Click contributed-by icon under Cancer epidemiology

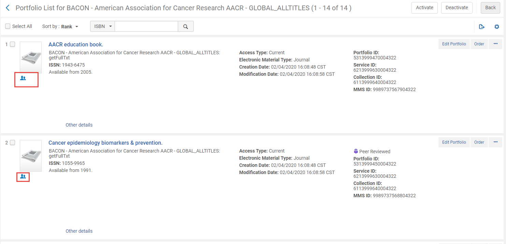(x=23, y=176)
